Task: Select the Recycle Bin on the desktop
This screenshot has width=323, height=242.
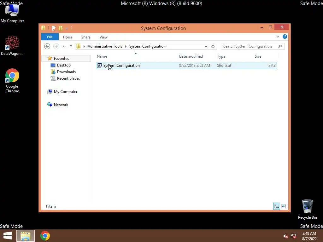Action: [x=307, y=209]
